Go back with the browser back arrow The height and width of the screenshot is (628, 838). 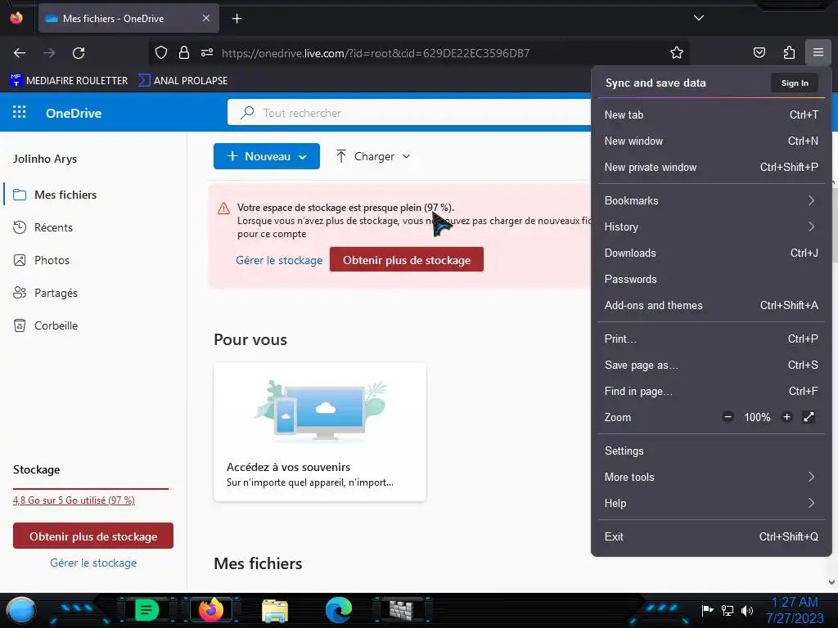(20, 53)
